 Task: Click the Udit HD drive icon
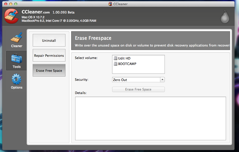point(116,58)
